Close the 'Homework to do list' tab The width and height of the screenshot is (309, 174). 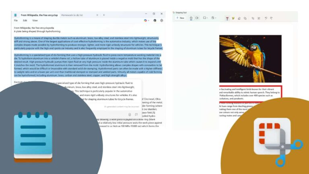coord(97,15)
